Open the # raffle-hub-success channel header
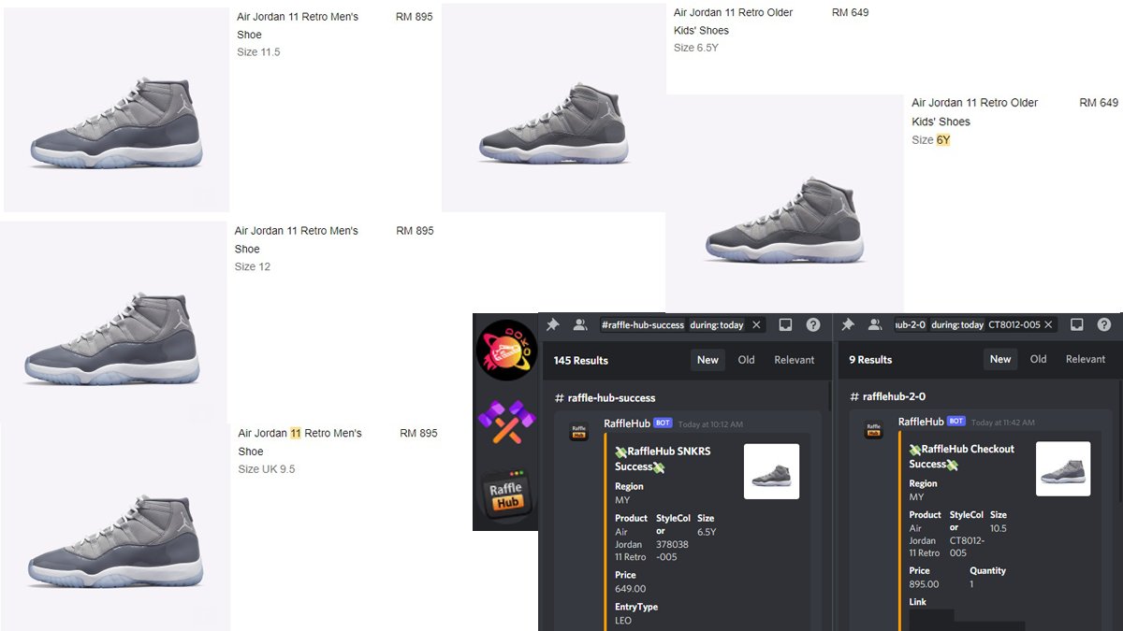The height and width of the screenshot is (631, 1123). click(x=605, y=398)
